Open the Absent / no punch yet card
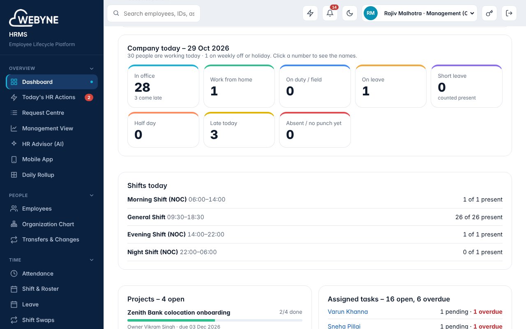 (x=315, y=130)
